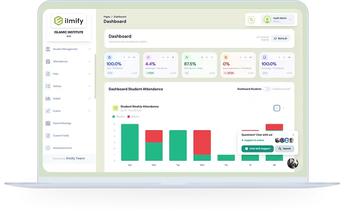345x214 pixels.
Task: Click the Refresh button
Action: [x=280, y=38]
